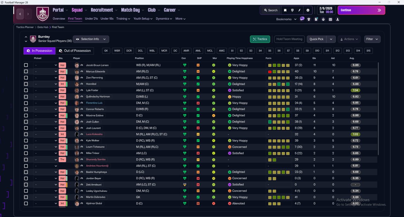Image resolution: width=404 pixels, height=217 pixels.
Task: Click the Search field in top bar
Action: pyautogui.click(x=270, y=10)
